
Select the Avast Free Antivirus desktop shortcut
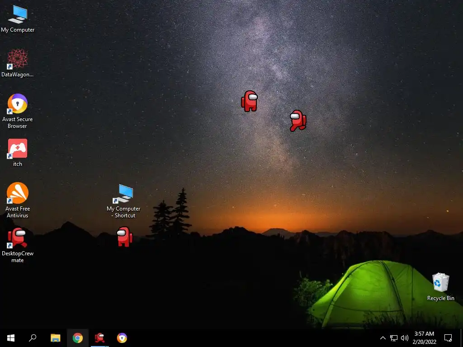click(x=18, y=200)
